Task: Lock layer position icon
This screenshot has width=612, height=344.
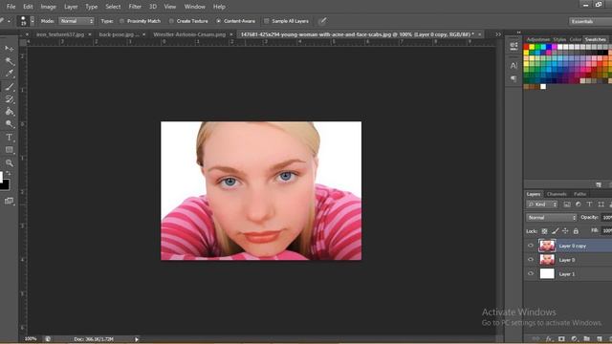Action: coord(565,231)
